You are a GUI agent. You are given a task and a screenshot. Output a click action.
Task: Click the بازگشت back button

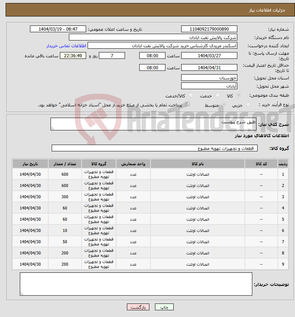138,307
